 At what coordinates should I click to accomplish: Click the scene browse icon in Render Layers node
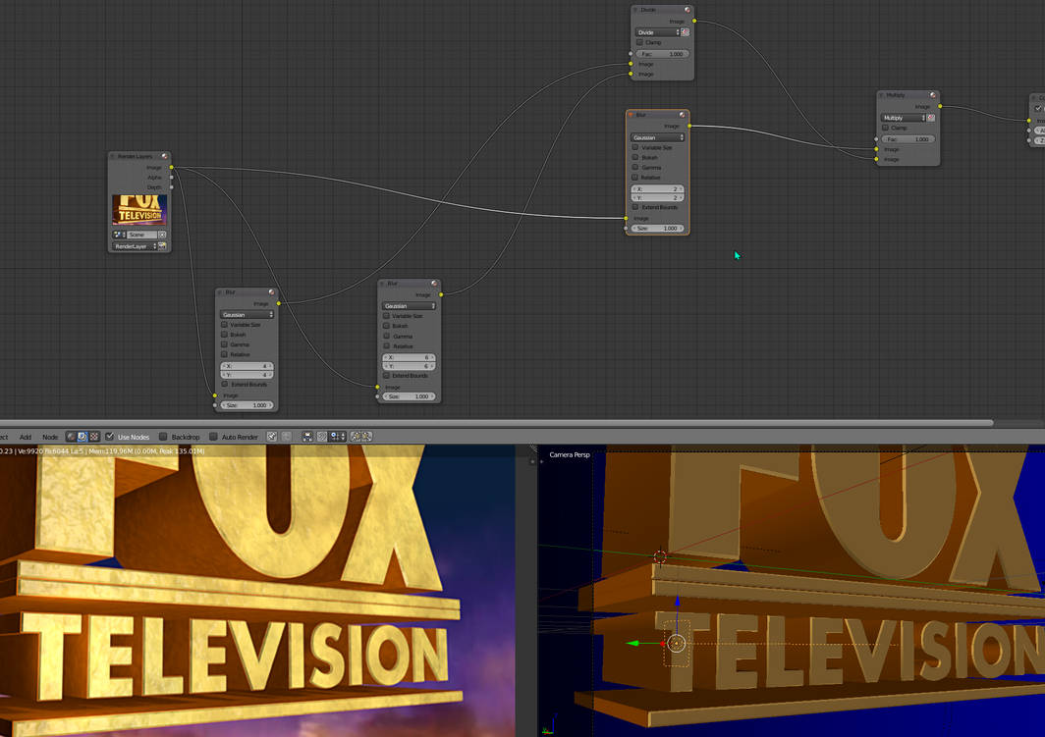(117, 235)
